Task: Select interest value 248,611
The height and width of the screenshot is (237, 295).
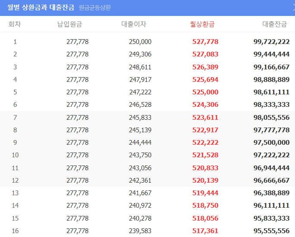Action: (x=140, y=67)
